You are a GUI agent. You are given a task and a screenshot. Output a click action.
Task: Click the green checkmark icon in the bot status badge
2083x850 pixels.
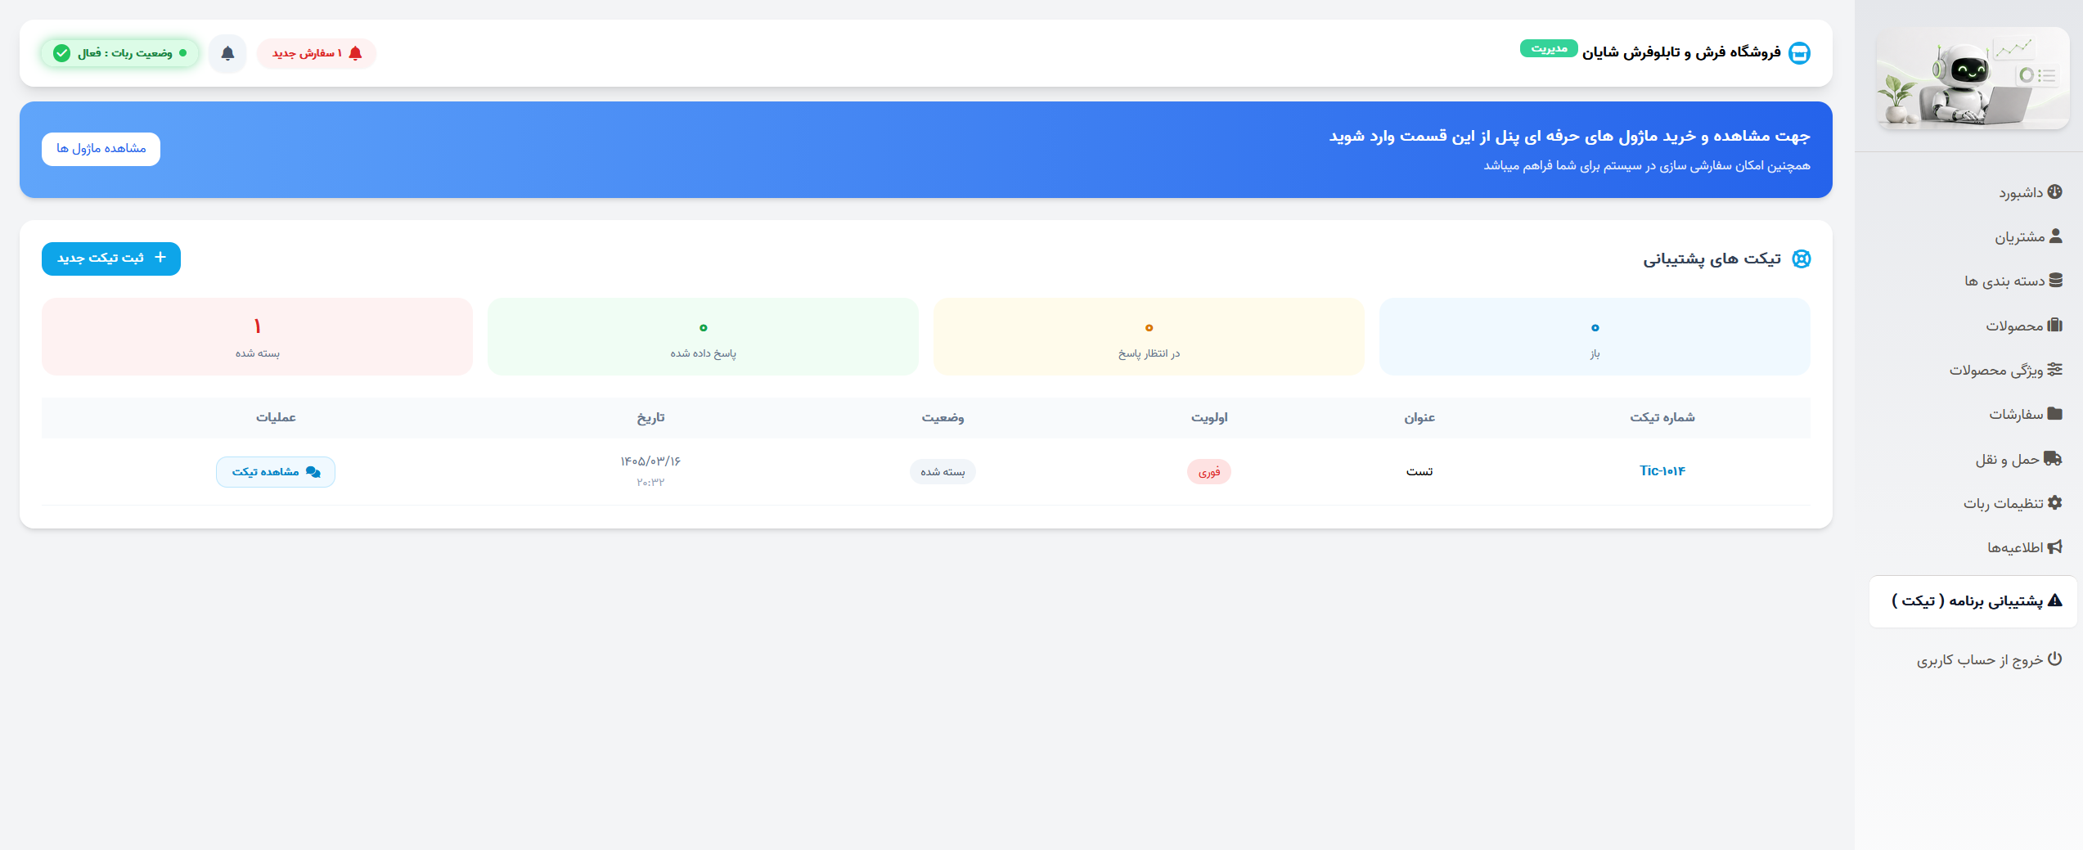[61, 53]
